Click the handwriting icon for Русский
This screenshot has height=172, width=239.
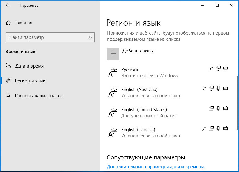coord(225,68)
